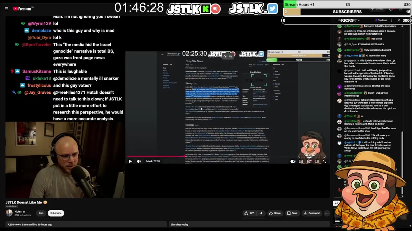Open the YouTube hamburger guide menu
This screenshot has height=231, width=412.
[x=6, y=9]
